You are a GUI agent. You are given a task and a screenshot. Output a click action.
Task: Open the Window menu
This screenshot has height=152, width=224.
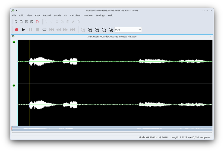88,15
